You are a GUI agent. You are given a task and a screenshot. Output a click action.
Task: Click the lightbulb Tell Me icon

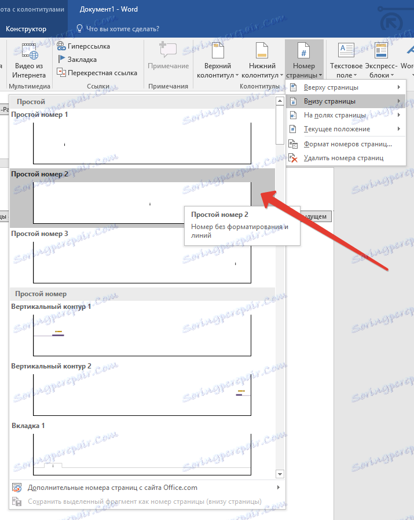coord(79,28)
